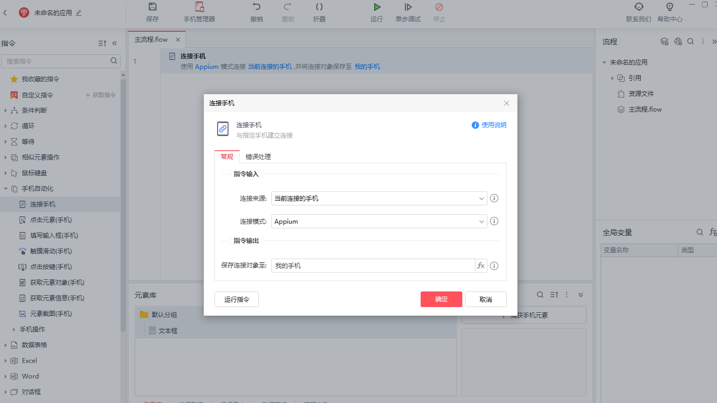Click the fx button beside 我的手机
Viewport: 717px width, 403px height.
(x=481, y=266)
